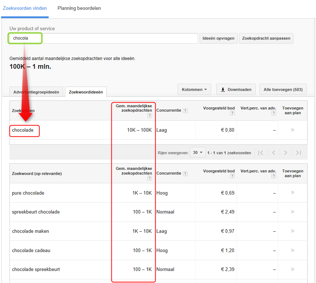Go to last page icon
Image resolution: width=316 pixels, height=283 pixels.
[x=299, y=153]
